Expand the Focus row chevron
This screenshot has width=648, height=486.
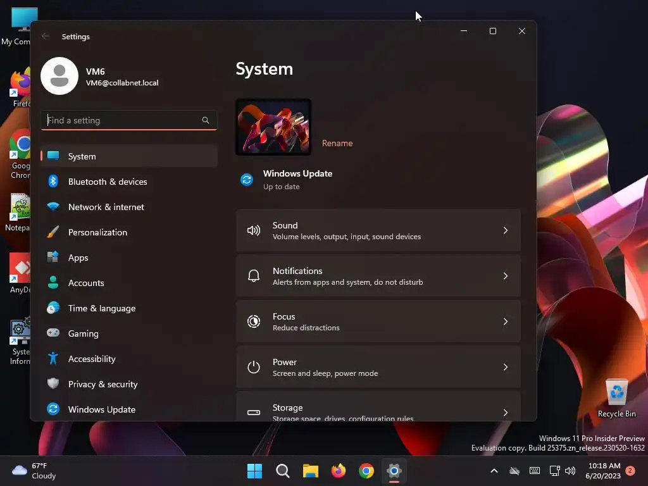[x=506, y=321]
